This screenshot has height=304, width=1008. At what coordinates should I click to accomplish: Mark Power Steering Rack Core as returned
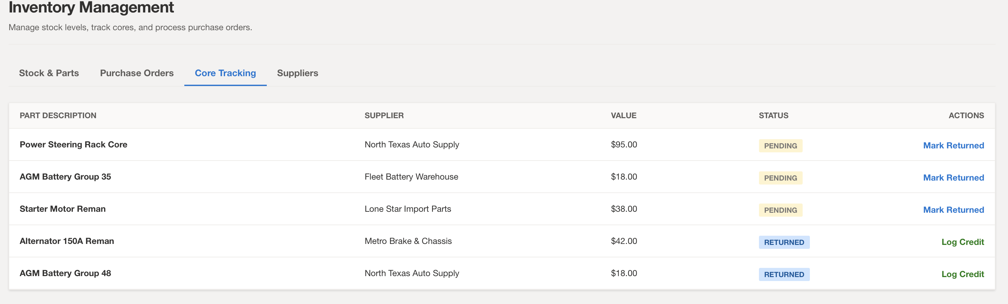(x=953, y=145)
